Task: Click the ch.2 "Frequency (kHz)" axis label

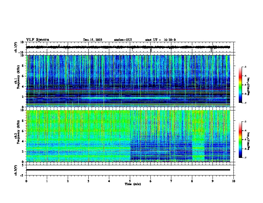Action: 19,132
